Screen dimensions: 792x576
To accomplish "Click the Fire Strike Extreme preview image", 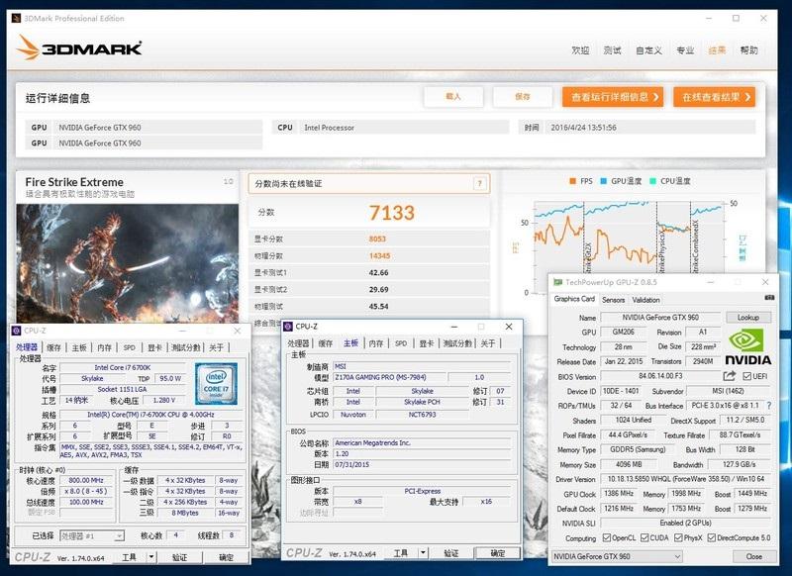I will [x=128, y=263].
